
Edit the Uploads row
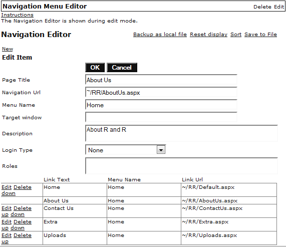[x=7, y=235]
